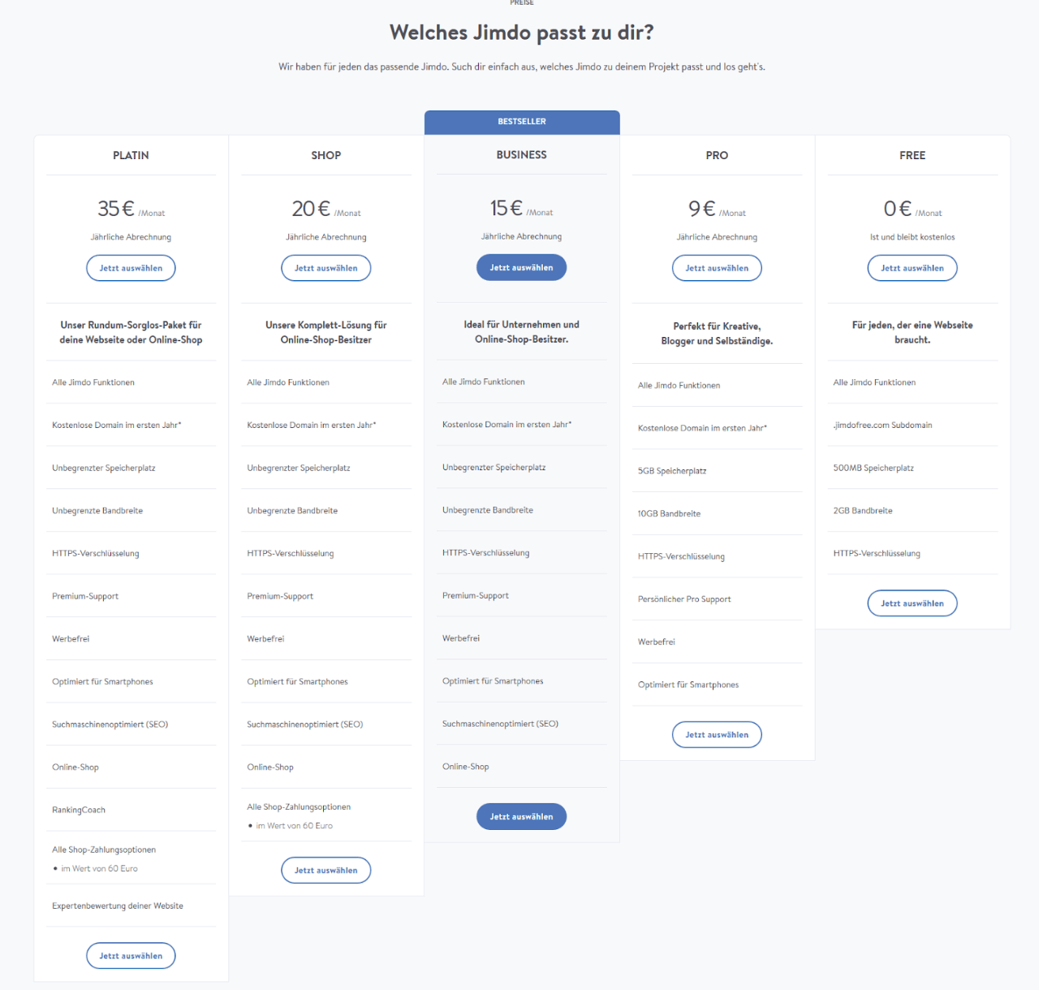Click the 35 € price in PLATIN
Image resolution: width=1039 pixels, height=990 pixels.
(x=116, y=209)
